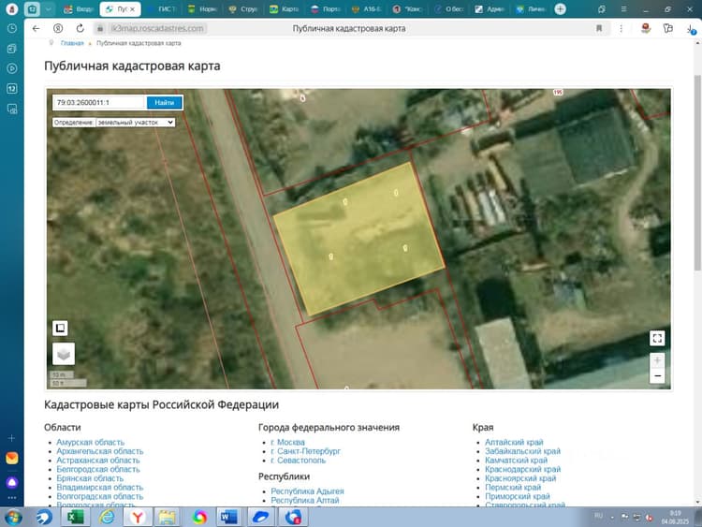Image resolution: width=702 pixels, height=527 pixels.
Task: Go back using the browser arrow
Action: click(36, 28)
